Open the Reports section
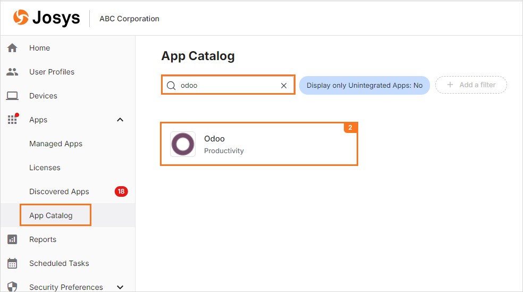The height and width of the screenshot is (292, 523). tap(43, 239)
